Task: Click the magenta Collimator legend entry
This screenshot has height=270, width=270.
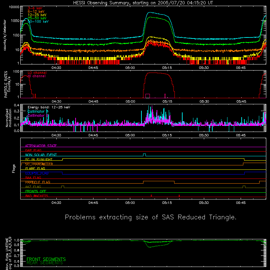Action: click(x=38, y=115)
